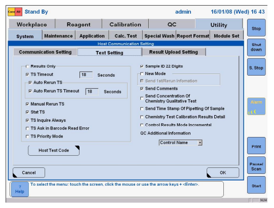Click the Print button
The width and height of the screenshot is (274, 208).
[256, 146]
